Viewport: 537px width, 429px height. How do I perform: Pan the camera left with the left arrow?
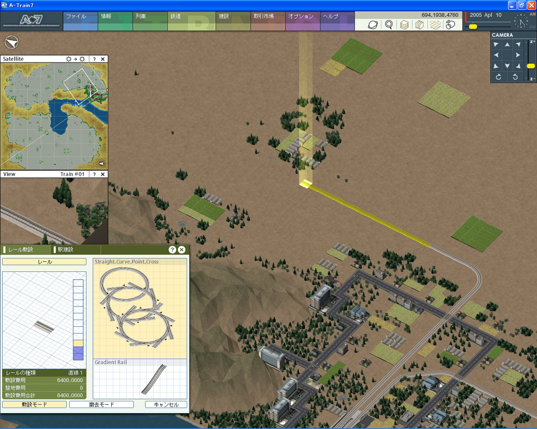click(496, 55)
